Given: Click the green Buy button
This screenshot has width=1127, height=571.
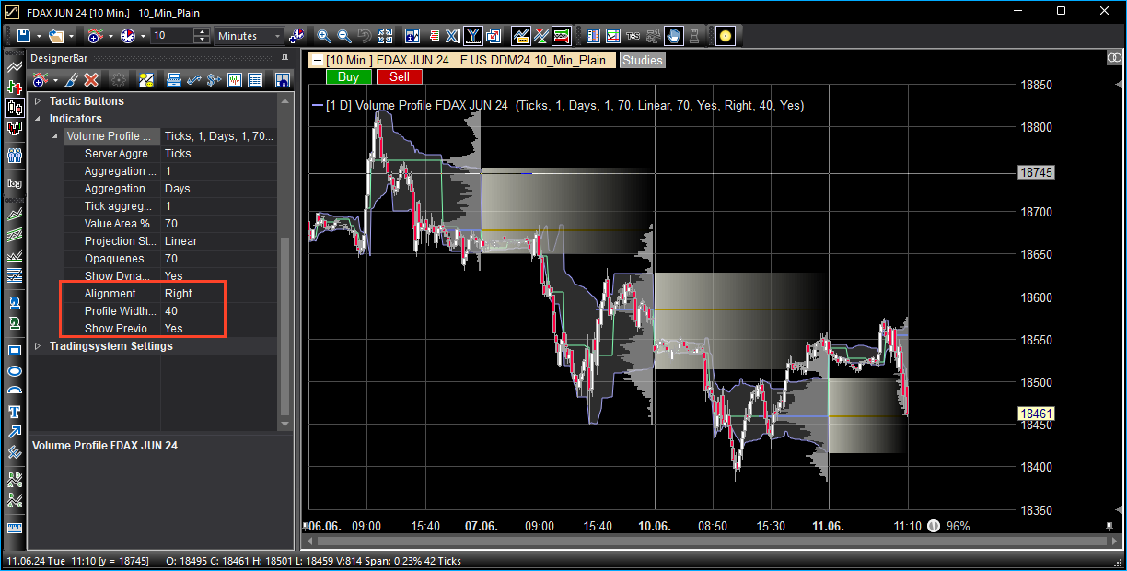Looking at the screenshot, I should click(348, 77).
